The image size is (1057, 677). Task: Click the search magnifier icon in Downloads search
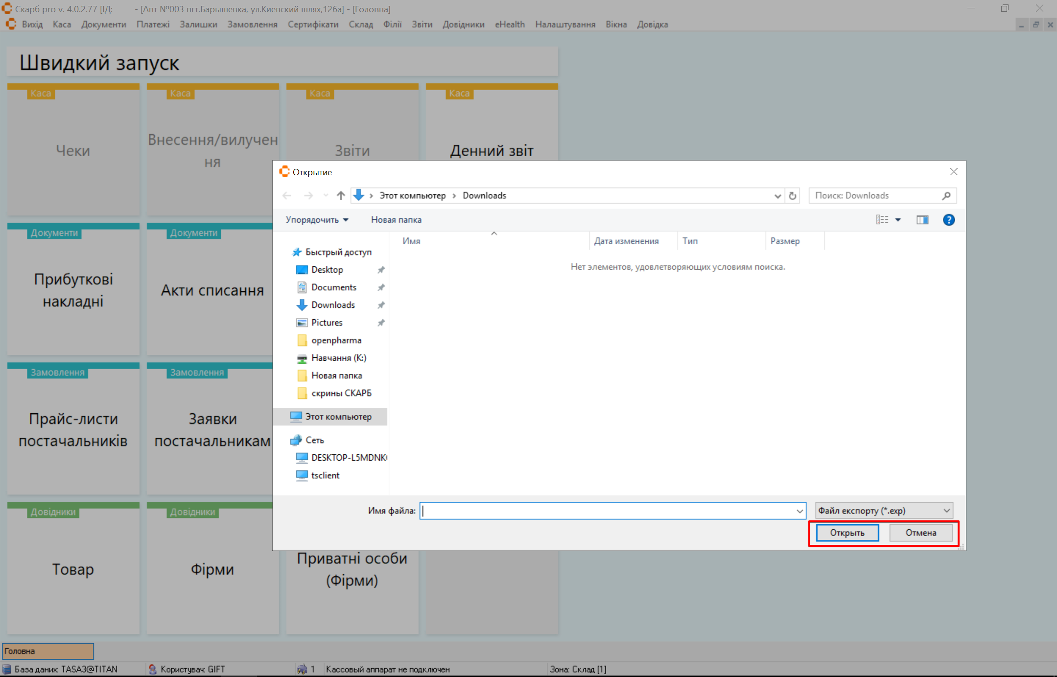pos(946,196)
